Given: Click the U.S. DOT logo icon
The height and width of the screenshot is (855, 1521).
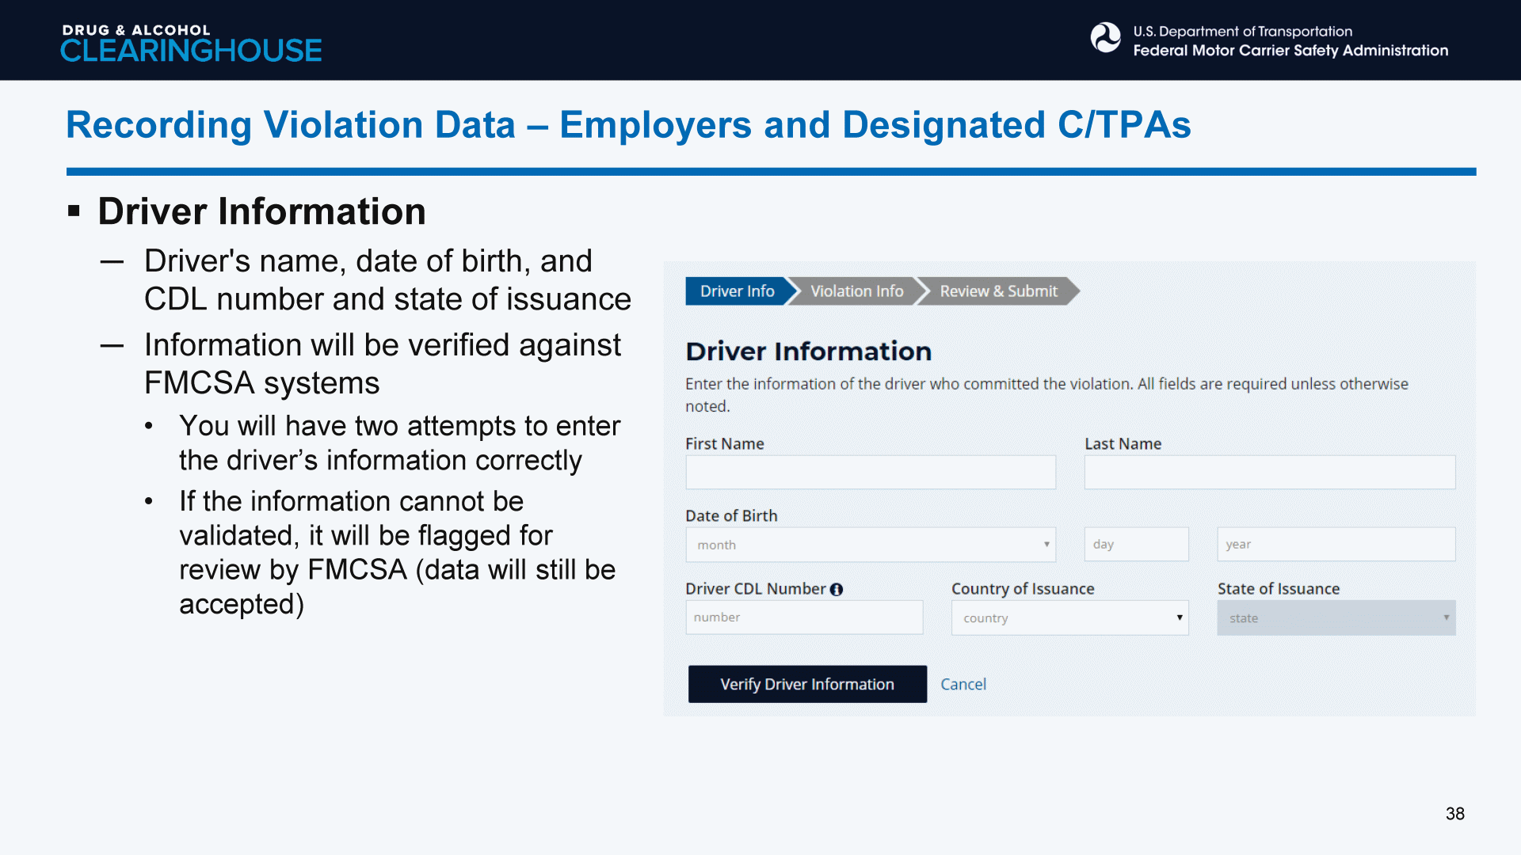Looking at the screenshot, I should (x=1105, y=38).
